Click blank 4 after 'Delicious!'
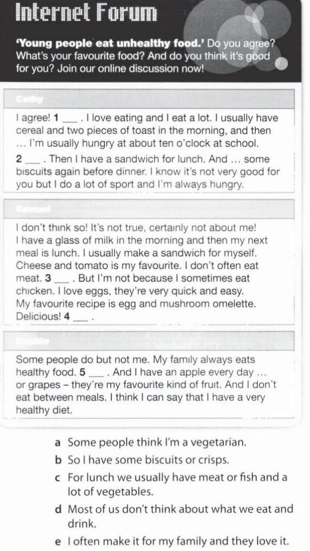Image resolution: width=310 pixels, height=551 pixels. point(80,317)
